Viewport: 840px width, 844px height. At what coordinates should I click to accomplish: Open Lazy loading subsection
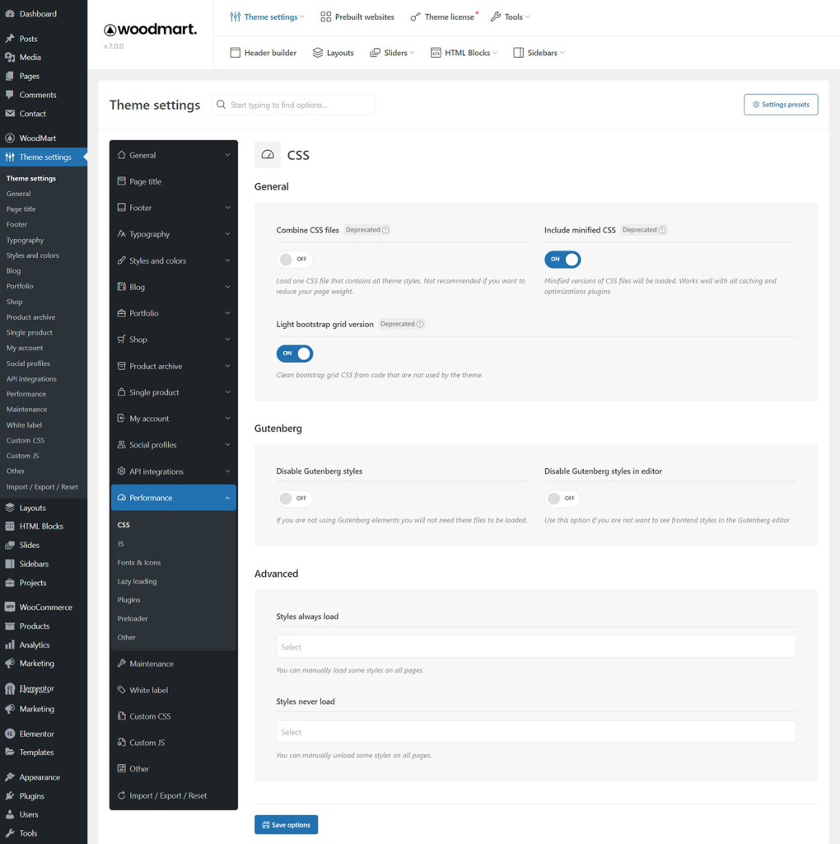tap(138, 581)
